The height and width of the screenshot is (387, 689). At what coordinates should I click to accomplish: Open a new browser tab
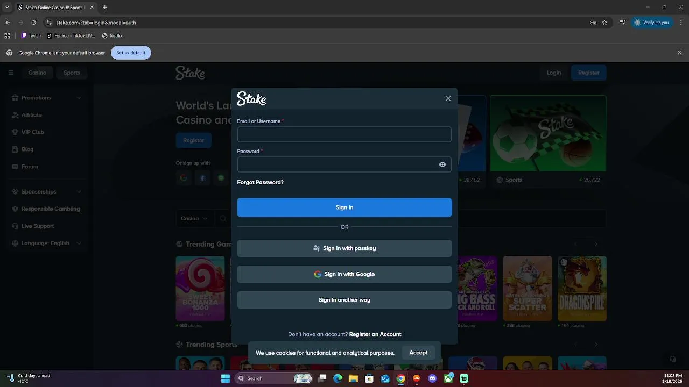pyautogui.click(x=104, y=8)
